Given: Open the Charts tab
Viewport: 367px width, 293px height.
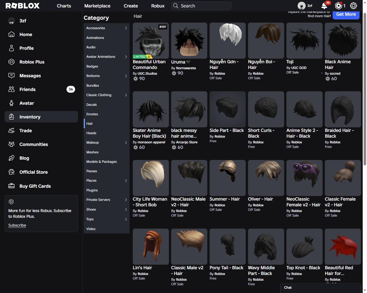Looking at the screenshot, I should pos(64,6).
